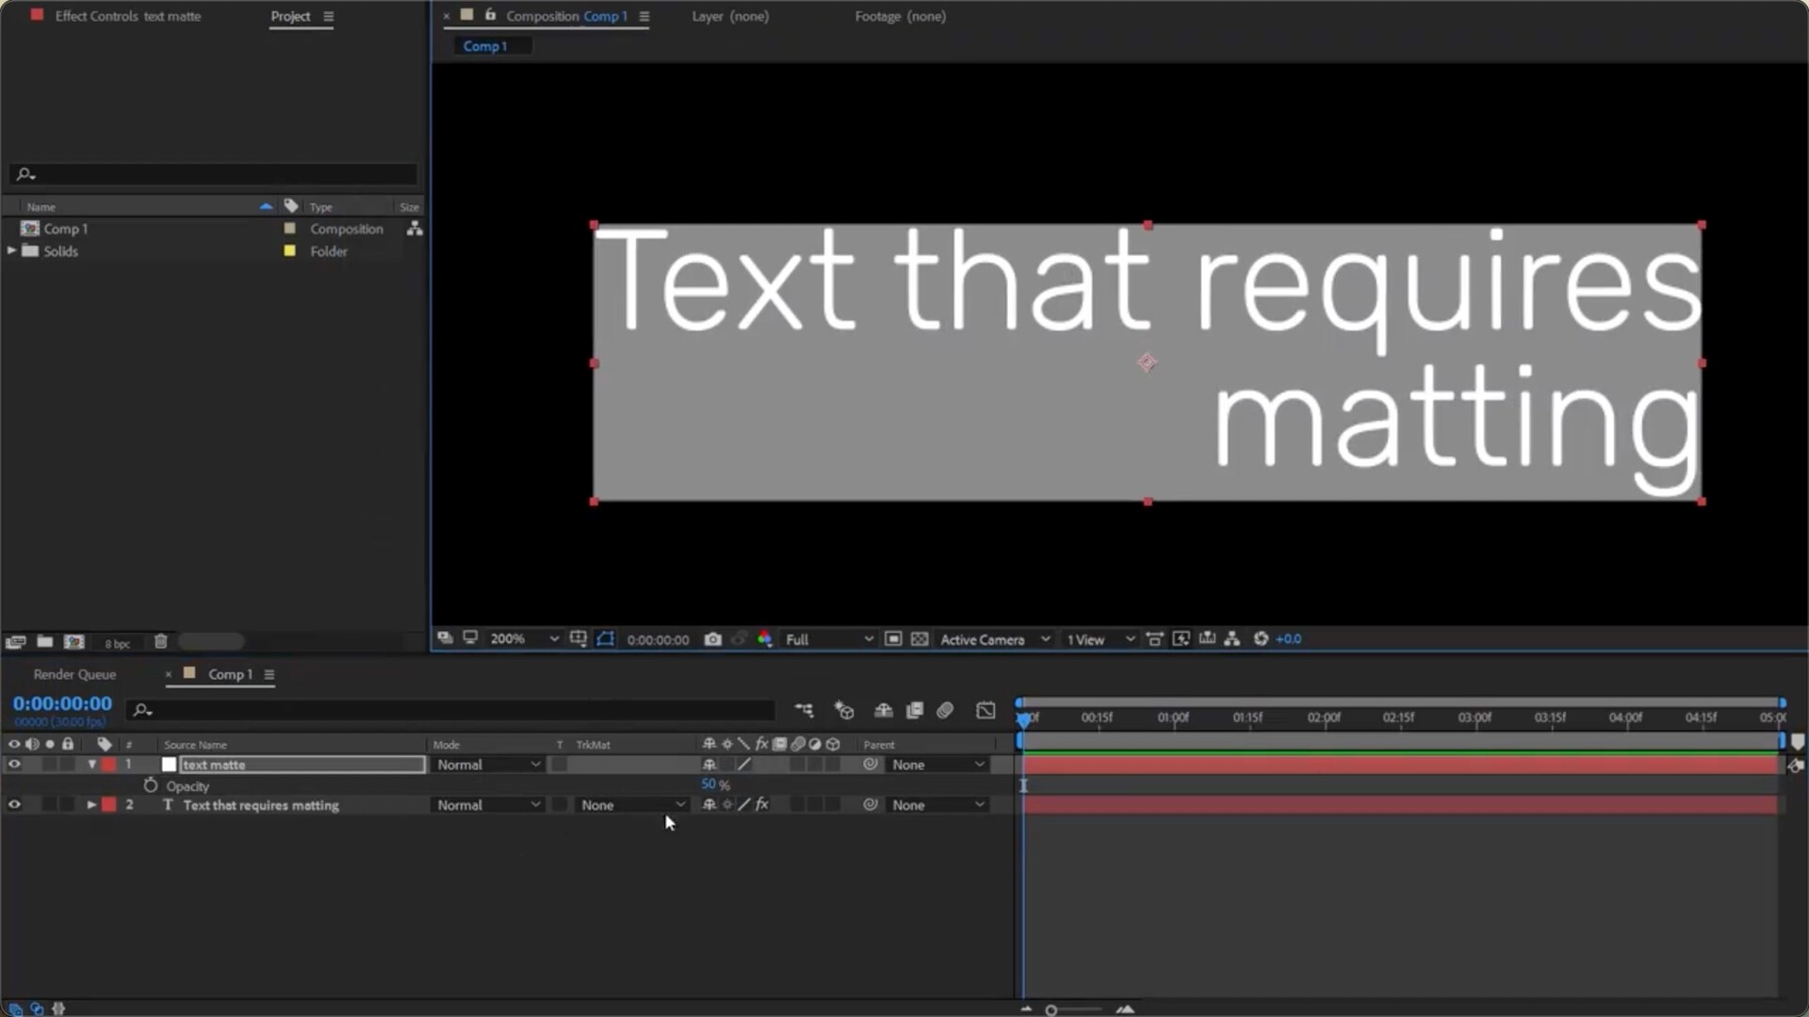Screen dimensions: 1809x1017
Task: Expand Text that requires matting layer
Action: point(91,805)
